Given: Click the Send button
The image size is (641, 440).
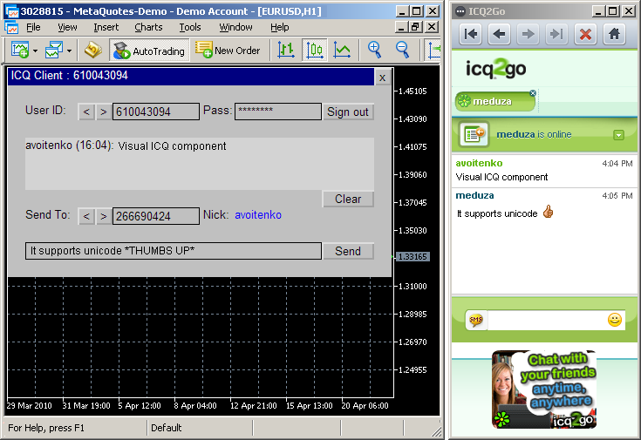Looking at the screenshot, I should [x=348, y=251].
